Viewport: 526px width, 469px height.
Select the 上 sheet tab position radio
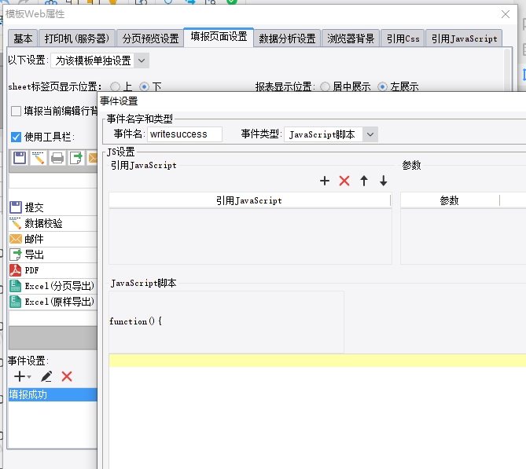[115, 87]
